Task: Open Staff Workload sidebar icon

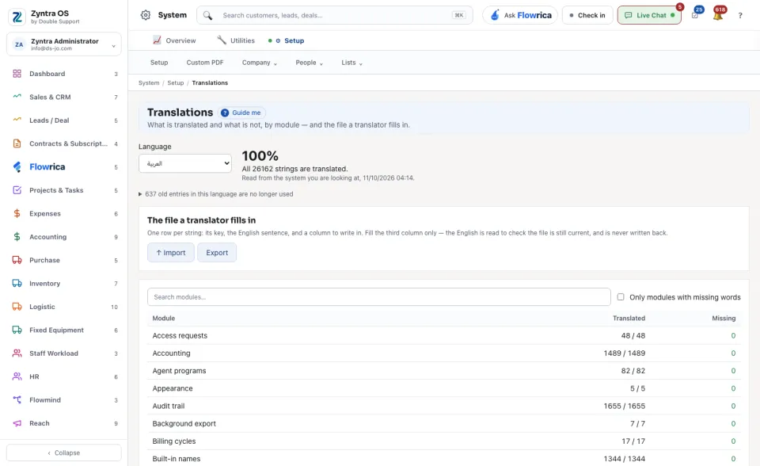Action: pos(17,353)
